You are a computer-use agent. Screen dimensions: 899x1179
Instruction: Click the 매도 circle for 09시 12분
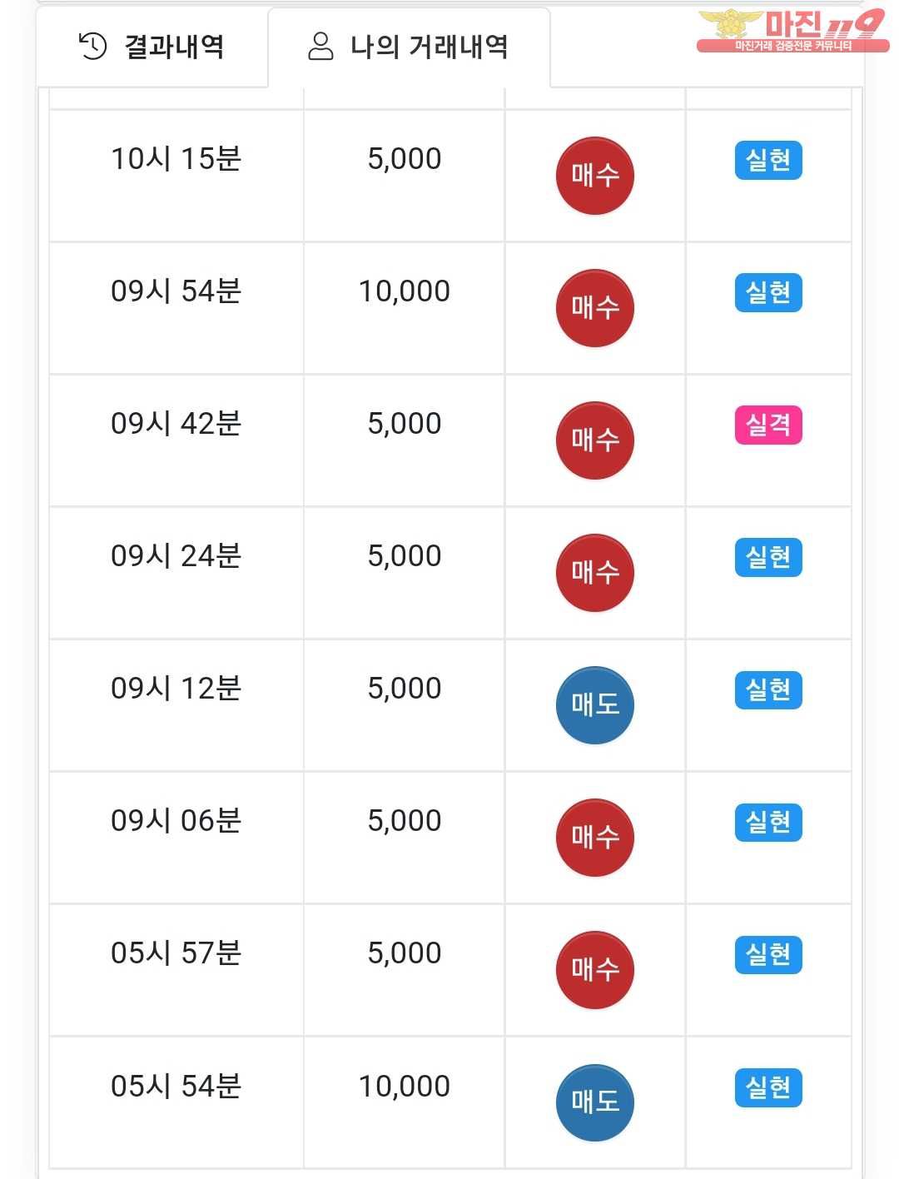[x=594, y=705]
